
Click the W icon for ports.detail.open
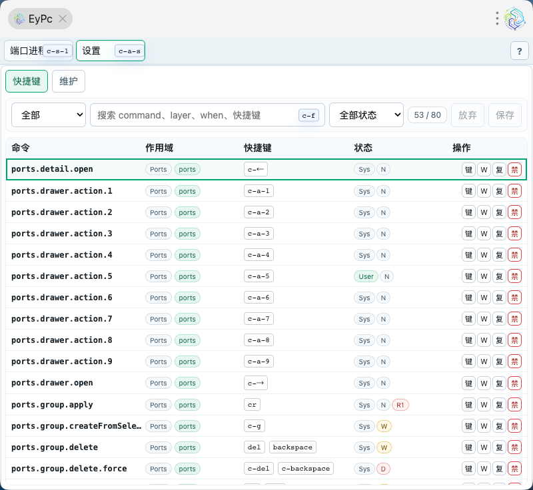point(484,170)
